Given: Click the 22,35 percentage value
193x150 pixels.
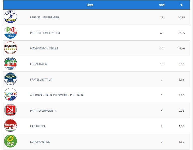Looking at the screenshot, I should click(x=181, y=33).
